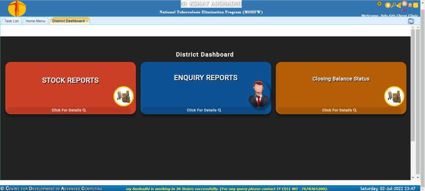
Task: Click the NTEP logo in header
Action: [x=17, y=8]
